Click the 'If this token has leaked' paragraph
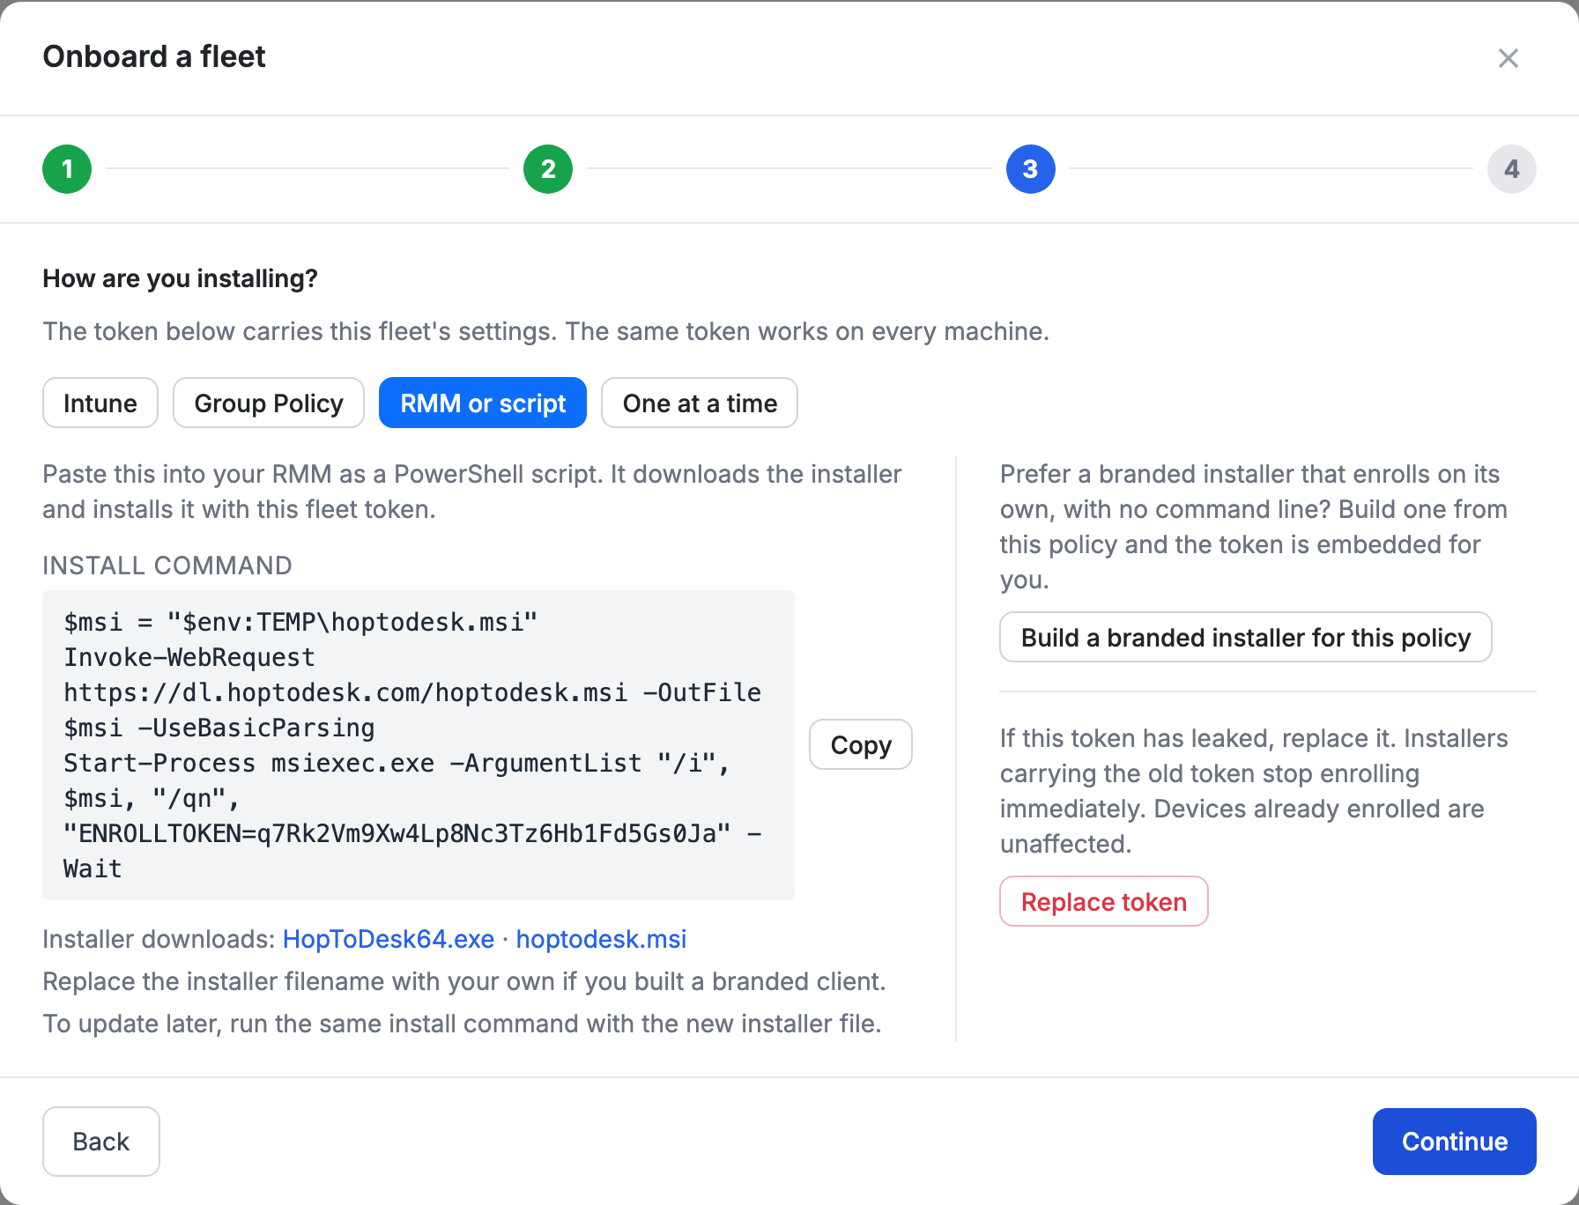The image size is (1579, 1205). point(1254,791)
